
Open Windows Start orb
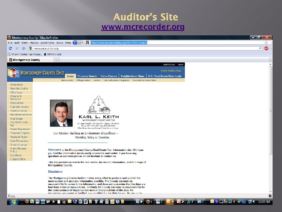(14, 201)
